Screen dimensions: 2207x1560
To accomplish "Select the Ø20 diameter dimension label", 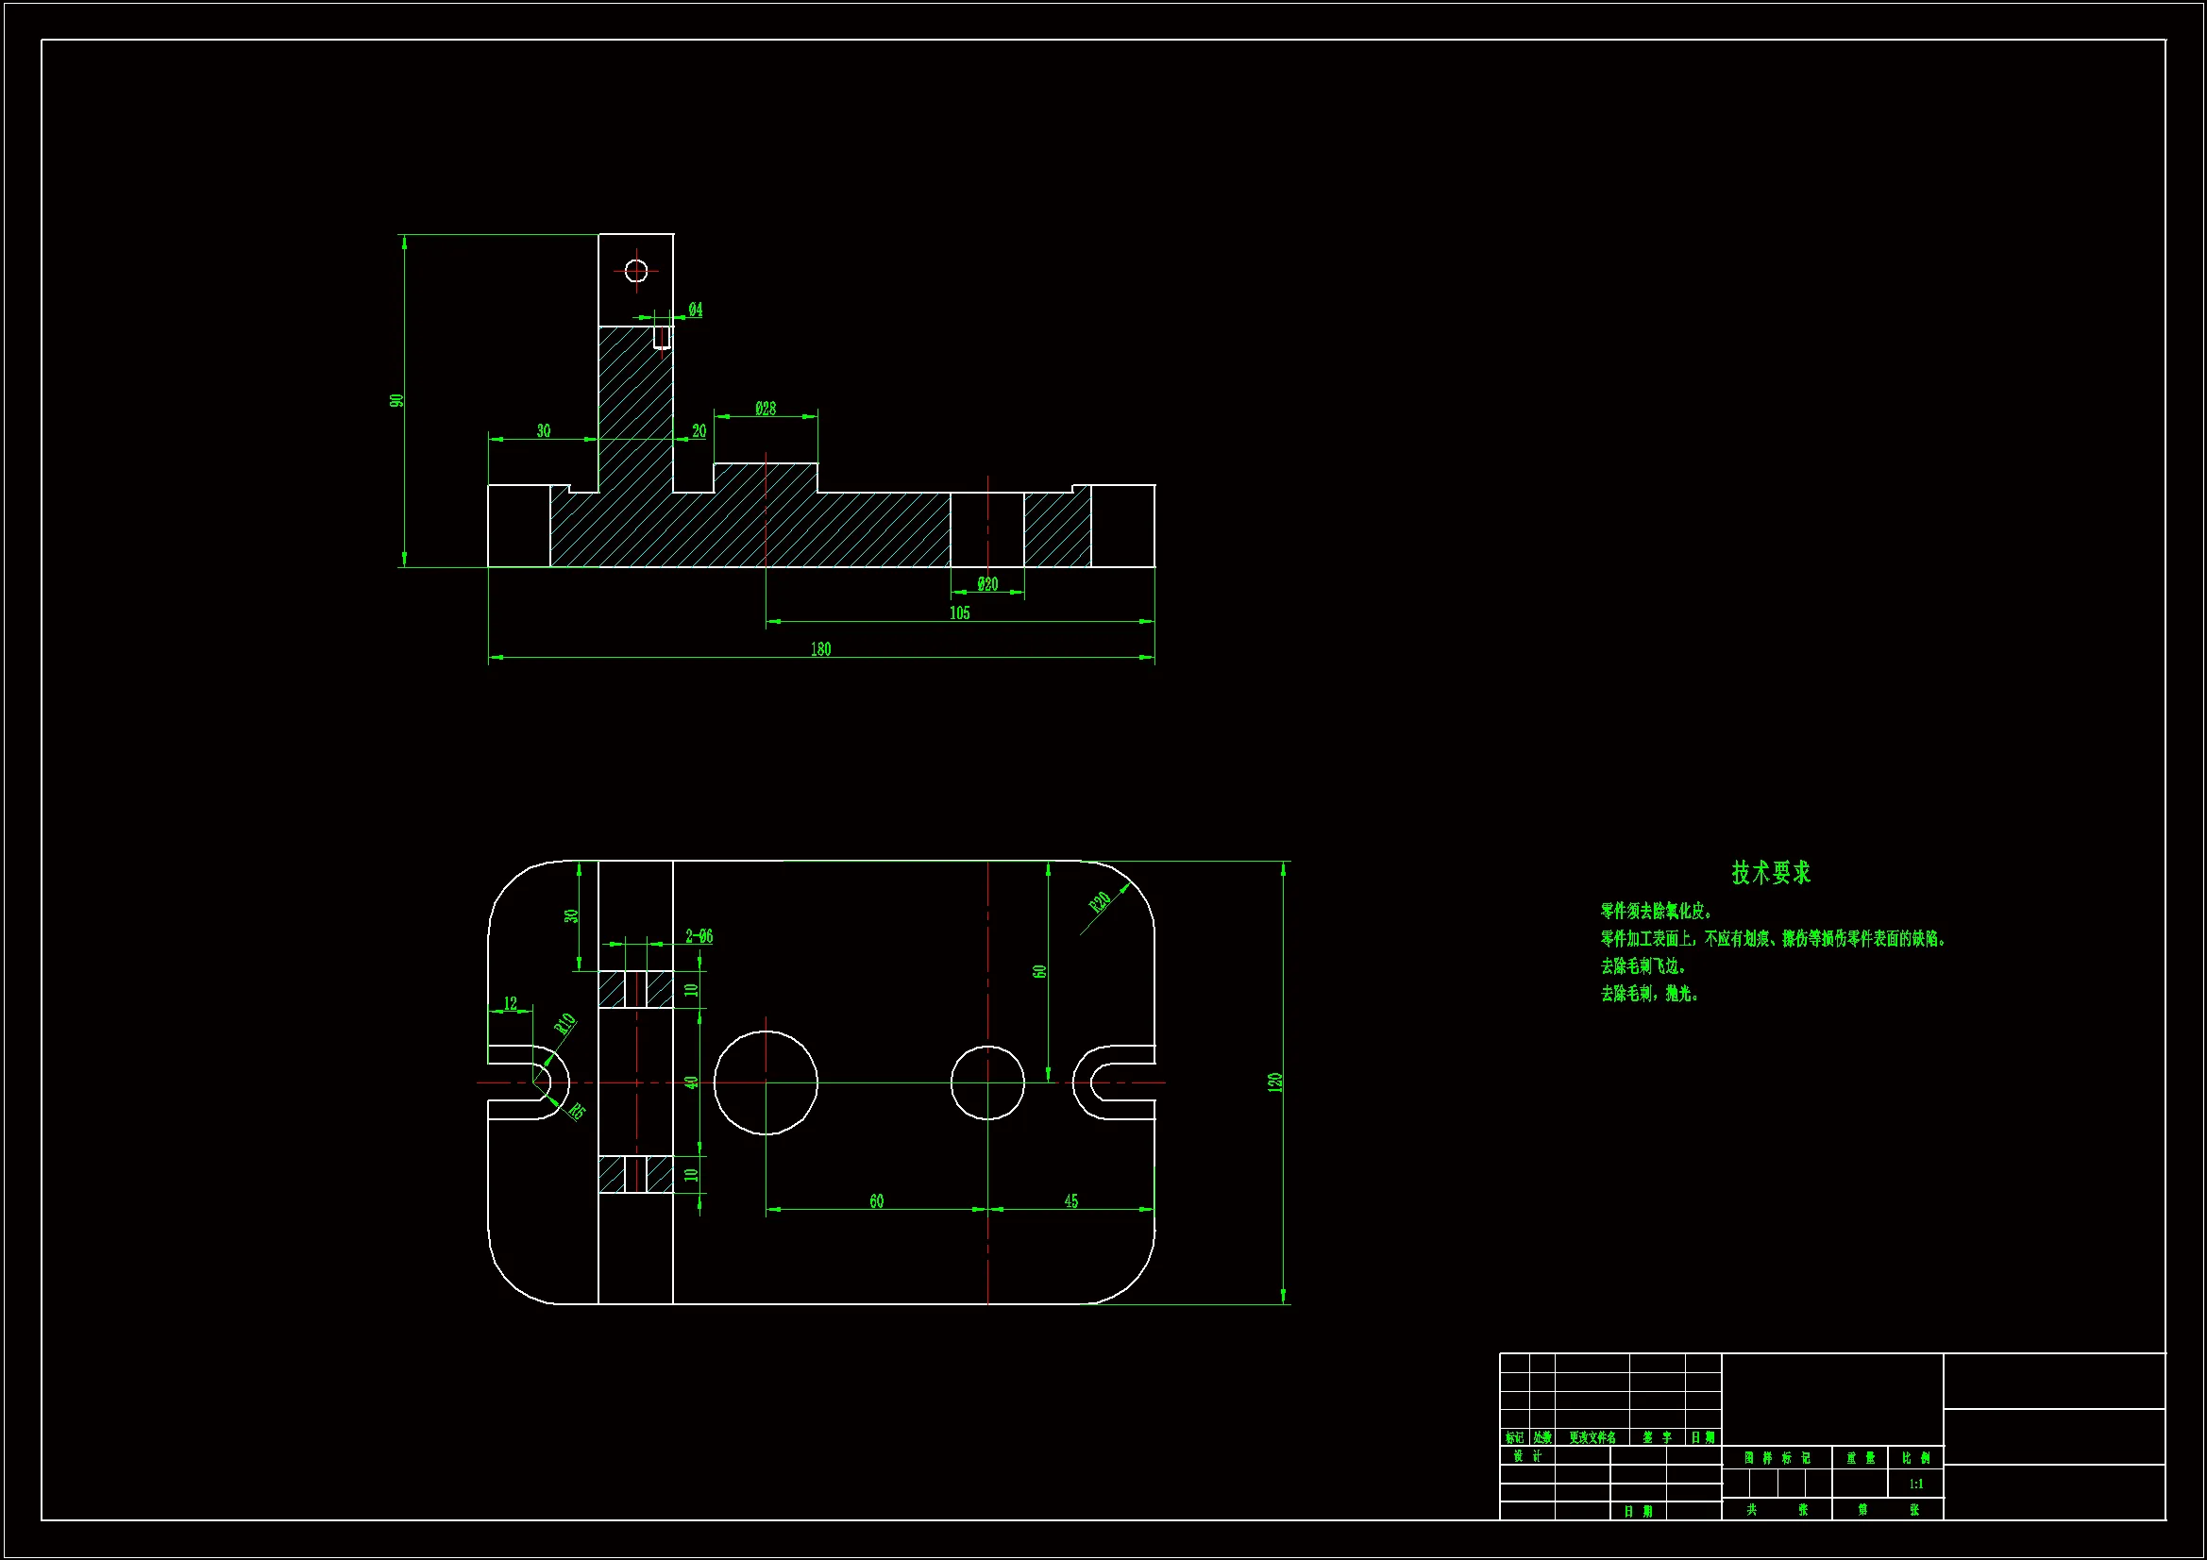I will 987,583.
